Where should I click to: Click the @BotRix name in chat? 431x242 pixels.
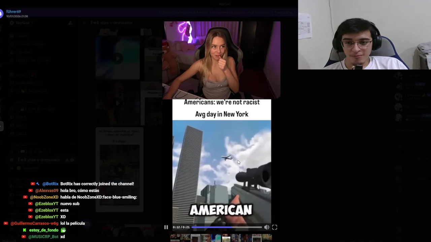(50, 184)
